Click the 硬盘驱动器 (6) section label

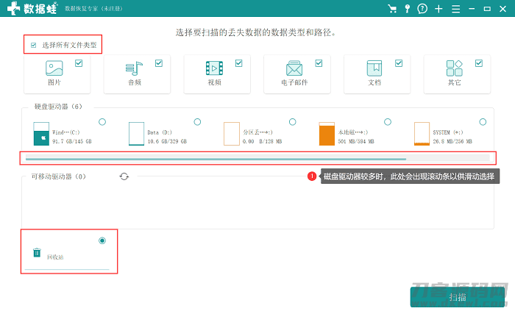click(x=58, y=107)
